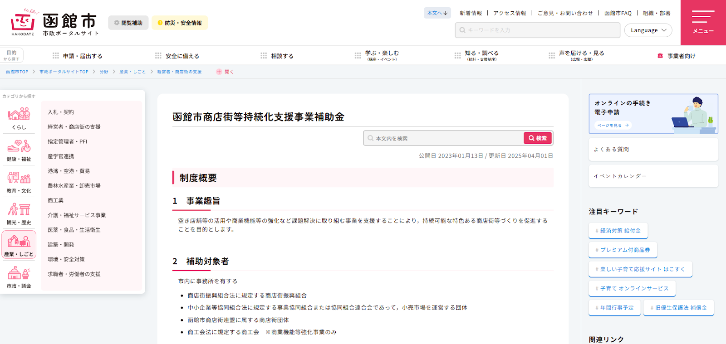726x344 pixels.
Task: Focus the 本文内を検索 input field
Action: (x=444, y=138)
